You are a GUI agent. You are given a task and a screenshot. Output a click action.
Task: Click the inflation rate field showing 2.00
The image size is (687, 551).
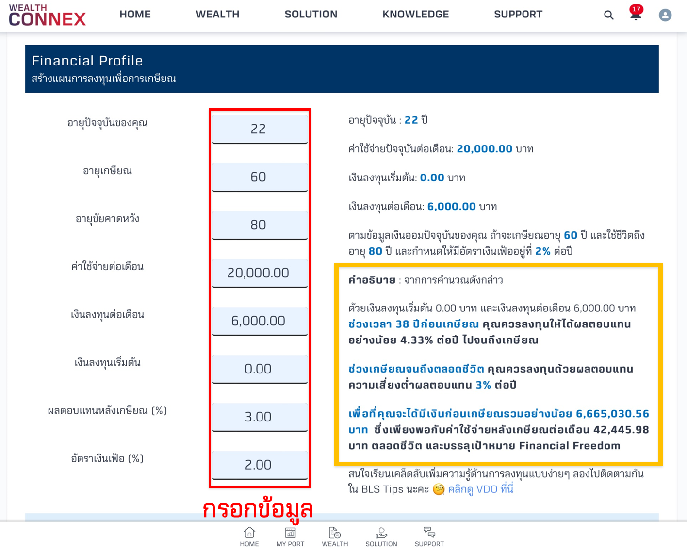pos(260,464)
